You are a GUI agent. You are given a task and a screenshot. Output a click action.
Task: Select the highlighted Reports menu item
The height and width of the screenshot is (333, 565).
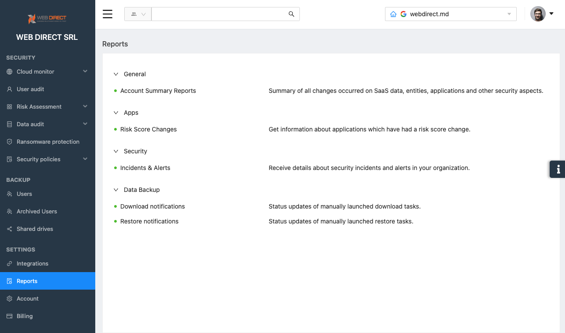click(x=47, y=281)
